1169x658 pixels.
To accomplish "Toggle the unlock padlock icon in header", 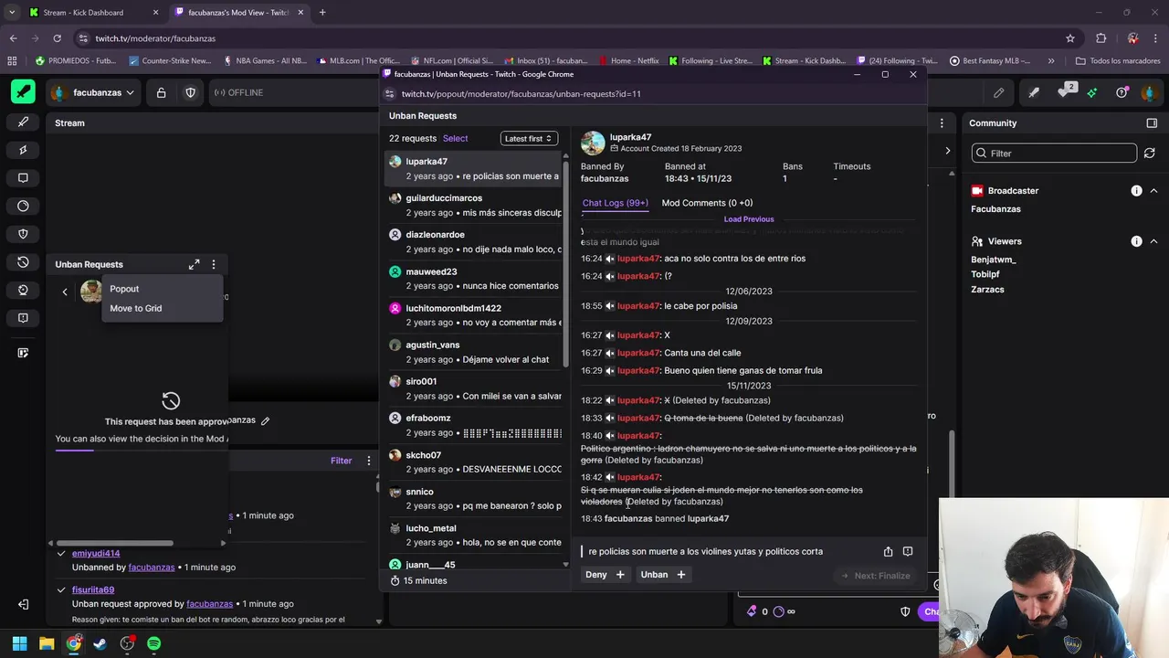I will coord(161,92).
